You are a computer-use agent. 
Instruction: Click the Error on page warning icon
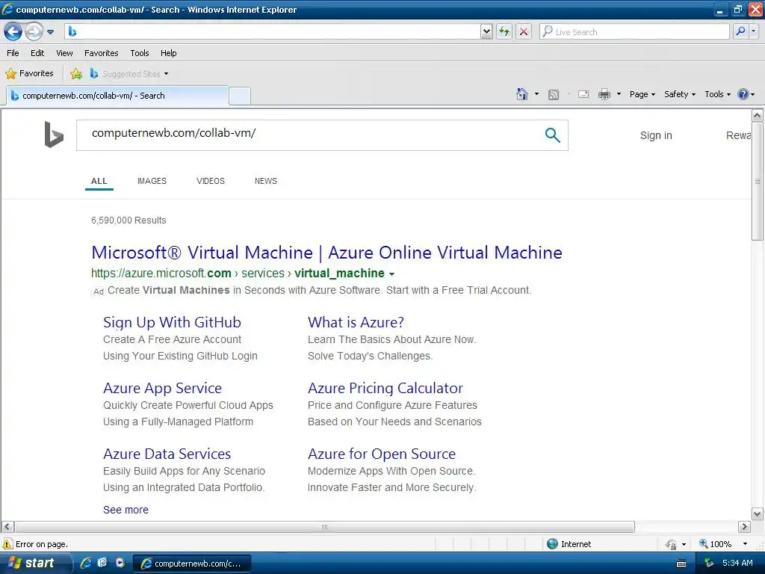point(7,544)
